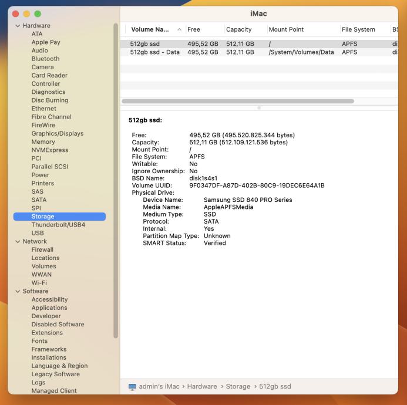
Task: Click the Capacity column header
Action: 244,29
